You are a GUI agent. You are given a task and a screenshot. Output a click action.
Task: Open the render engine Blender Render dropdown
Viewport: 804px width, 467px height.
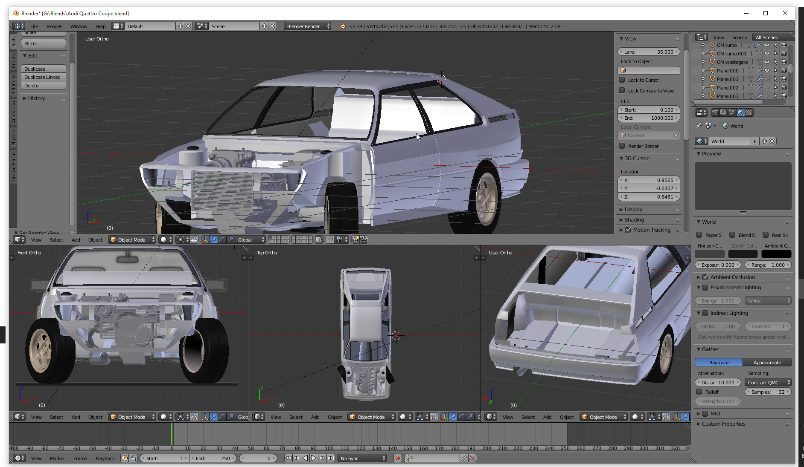point(308,26)
